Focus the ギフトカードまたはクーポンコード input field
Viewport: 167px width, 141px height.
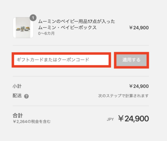tap(61, 60)
